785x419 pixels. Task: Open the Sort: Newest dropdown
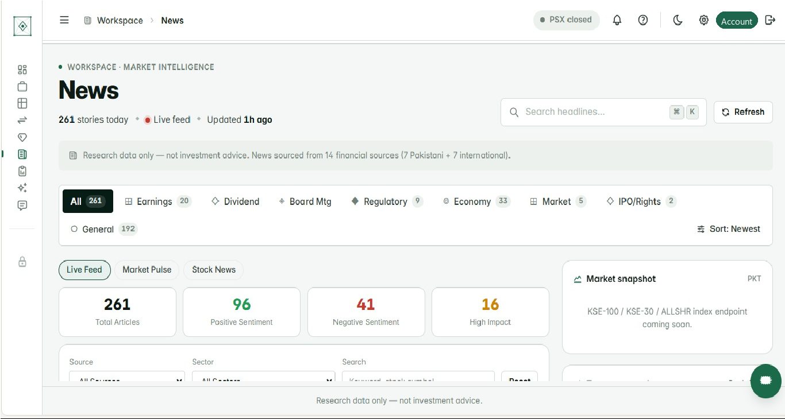[729, 229]
